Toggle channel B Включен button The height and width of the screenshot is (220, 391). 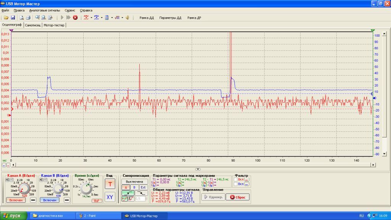(50, 200)
